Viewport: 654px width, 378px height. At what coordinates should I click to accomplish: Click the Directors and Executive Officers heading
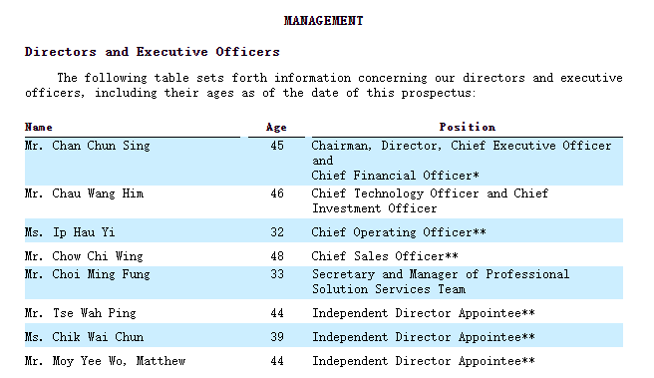point(153,52)
